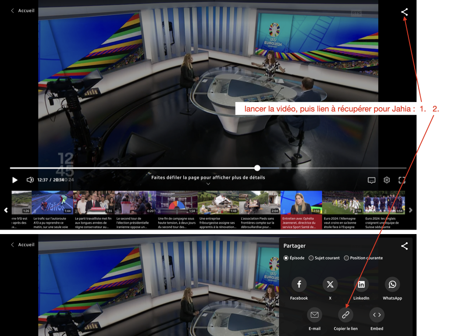Choose the Position courante radio option

click(346, 258)
